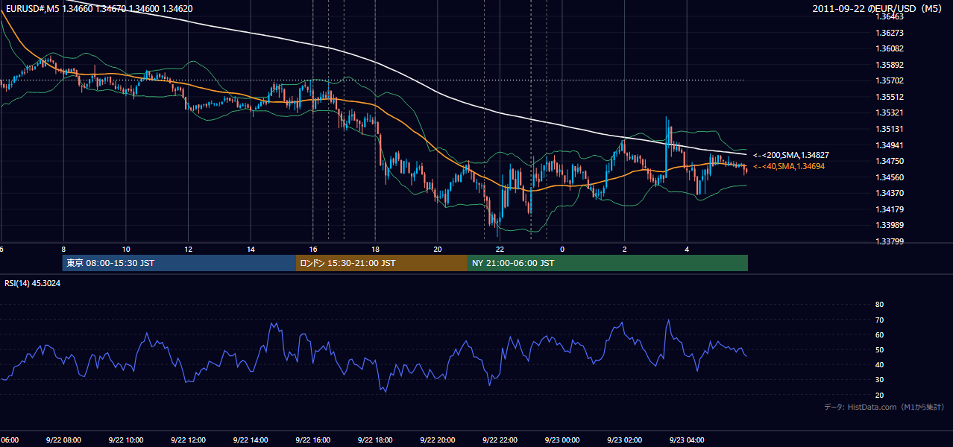953x447 pixels.
Task: Click RSI scale value 60
Action: coord(879,335)
